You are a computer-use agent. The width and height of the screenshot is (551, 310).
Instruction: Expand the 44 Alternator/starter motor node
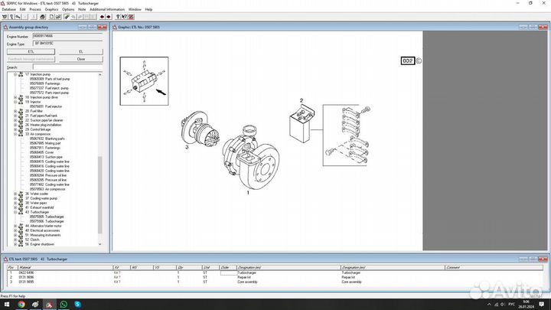pyautogui.click(x=15, y=226)
